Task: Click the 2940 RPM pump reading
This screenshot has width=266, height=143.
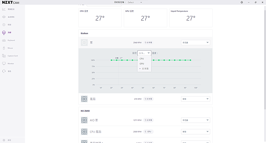Action: point(137,42)
